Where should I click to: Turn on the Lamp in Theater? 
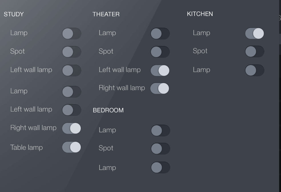160,34
